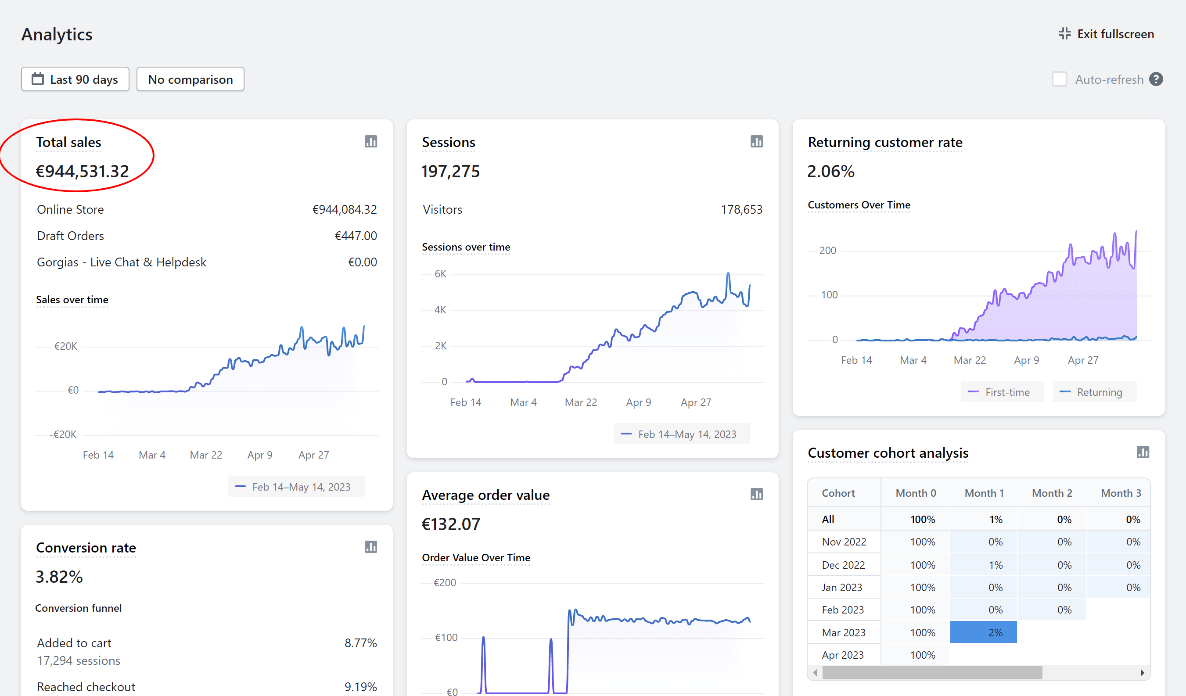Click the calendar icon in date range

(x=38, y=79)
